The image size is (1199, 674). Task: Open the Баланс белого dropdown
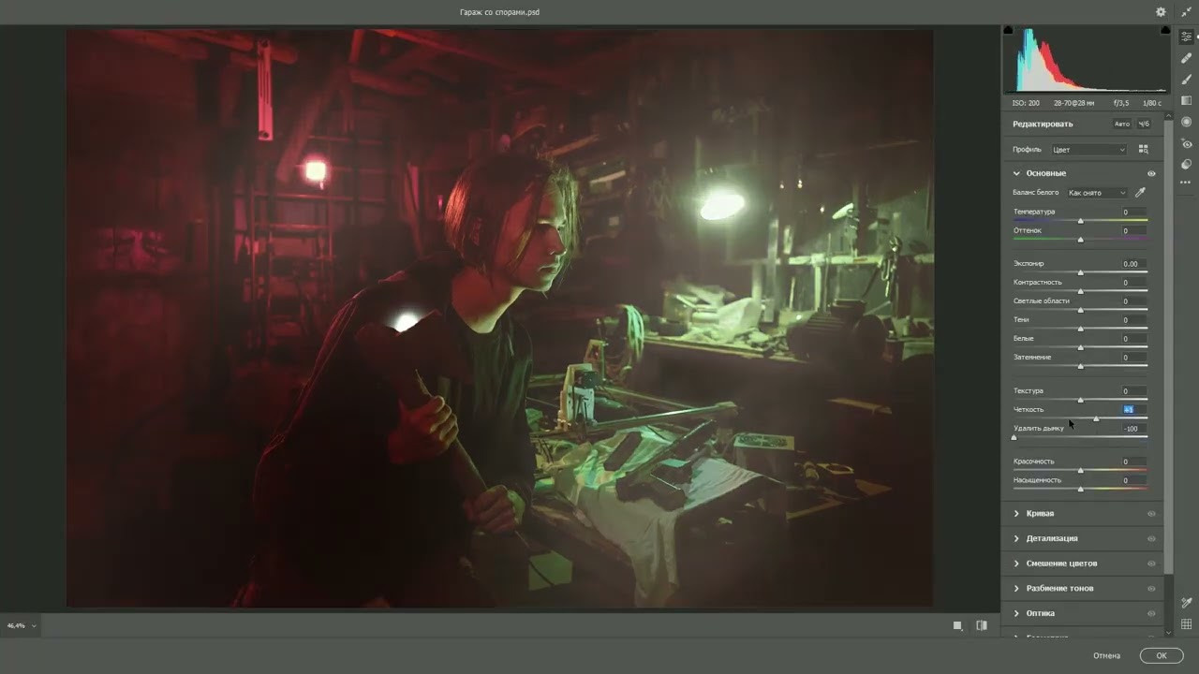point(1097,193)
